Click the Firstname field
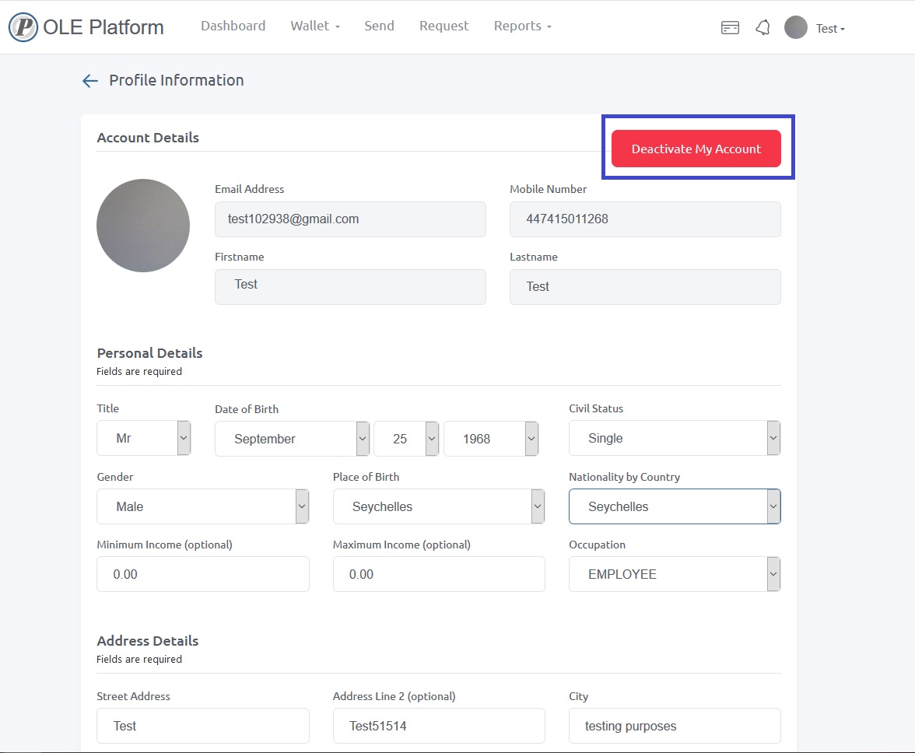Screen dimensions: 915x753 (x=350, y=287)
